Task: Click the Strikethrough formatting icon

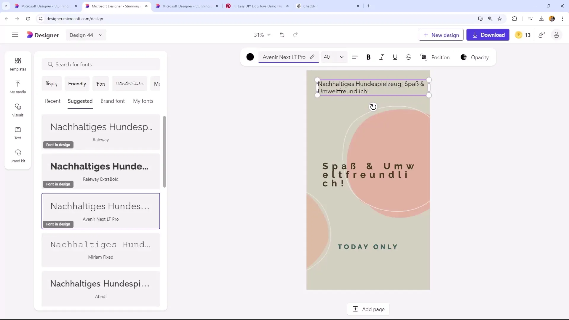Action: tap(408, 57)
